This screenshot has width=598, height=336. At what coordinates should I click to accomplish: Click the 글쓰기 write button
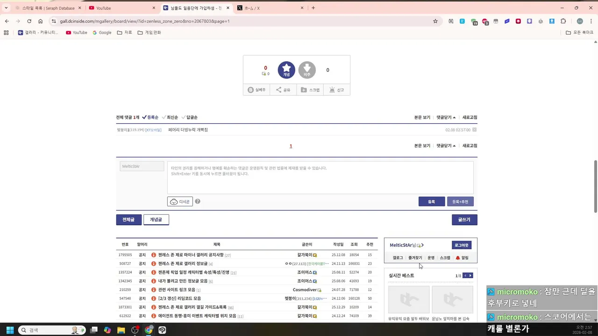pos(464,220)
